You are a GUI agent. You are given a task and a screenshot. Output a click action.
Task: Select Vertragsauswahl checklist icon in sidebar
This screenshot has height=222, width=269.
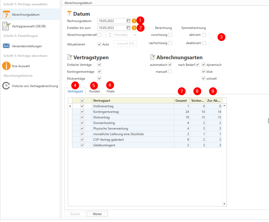coord(6,26)
